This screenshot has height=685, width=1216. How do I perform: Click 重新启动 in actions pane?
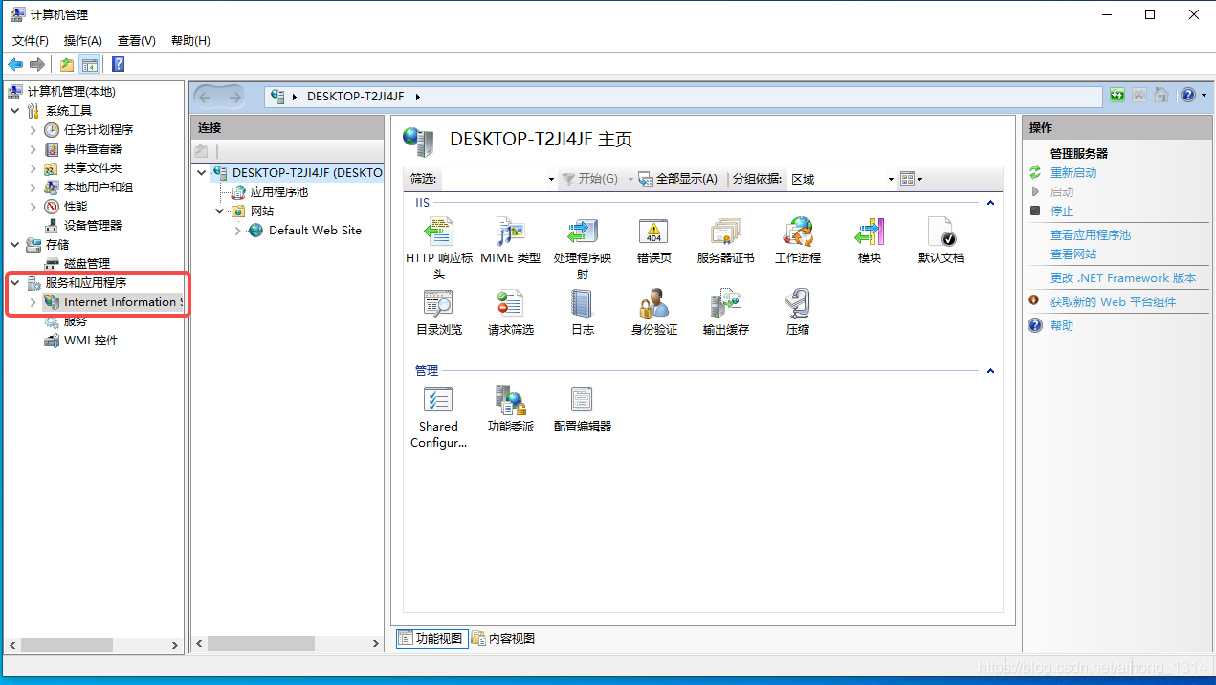(x=1073, y=173)
